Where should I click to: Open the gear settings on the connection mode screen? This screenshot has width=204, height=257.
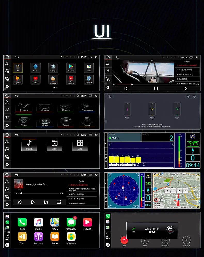tap(189, 97)
